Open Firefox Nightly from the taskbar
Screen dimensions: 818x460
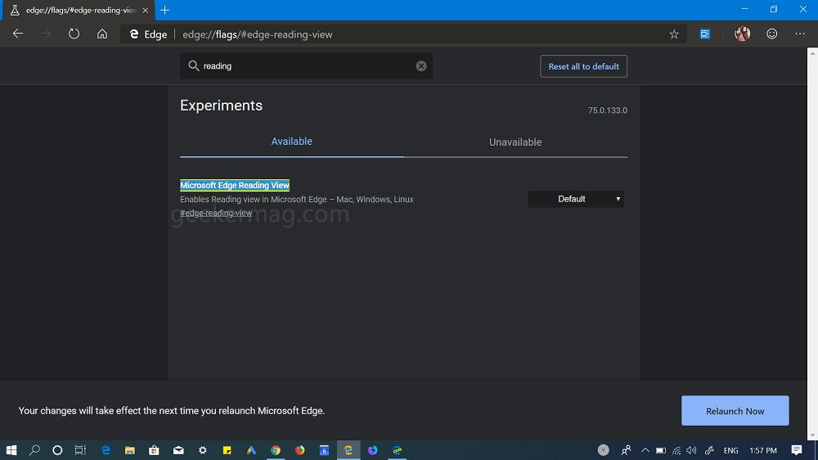pos(372,450)
